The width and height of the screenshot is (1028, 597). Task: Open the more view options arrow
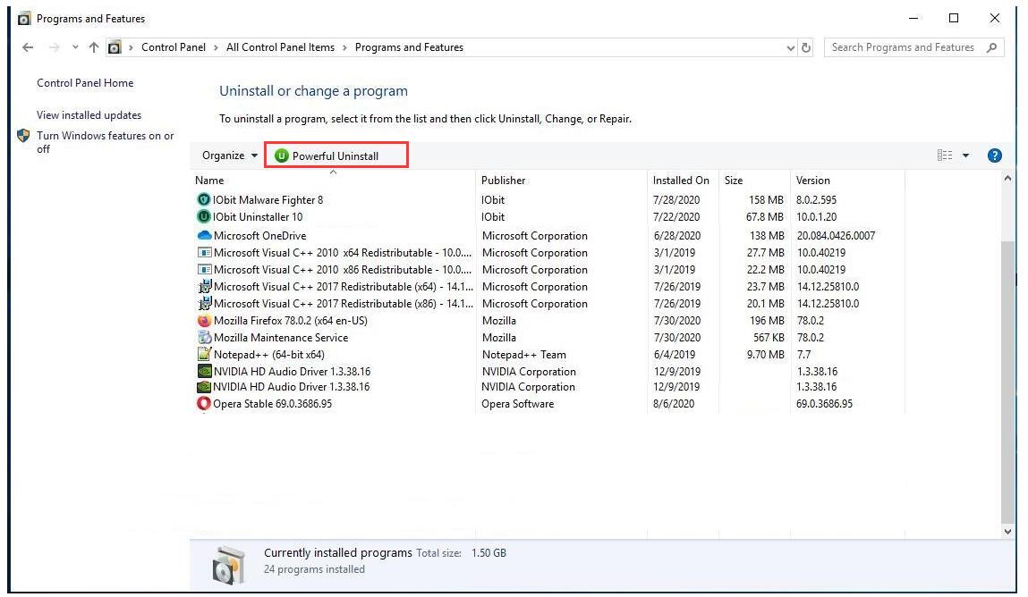coord(965,156)
